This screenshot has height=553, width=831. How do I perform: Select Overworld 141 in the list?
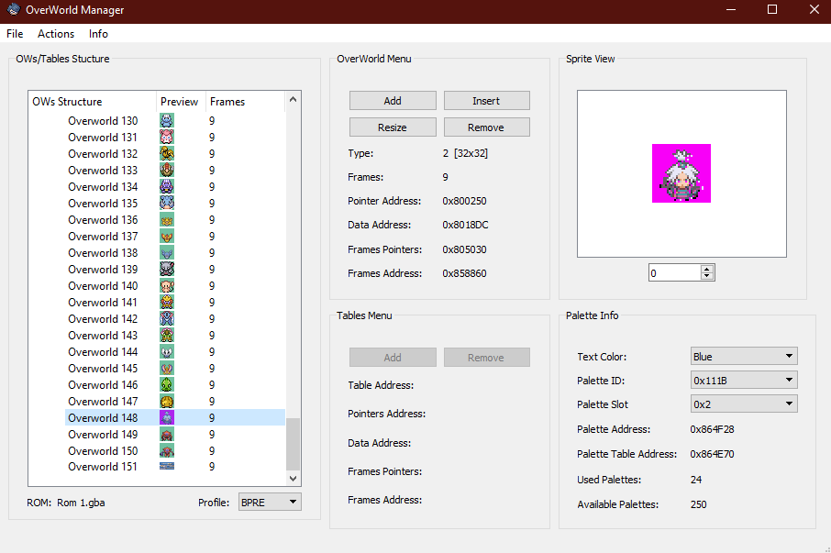pos(103,303)
